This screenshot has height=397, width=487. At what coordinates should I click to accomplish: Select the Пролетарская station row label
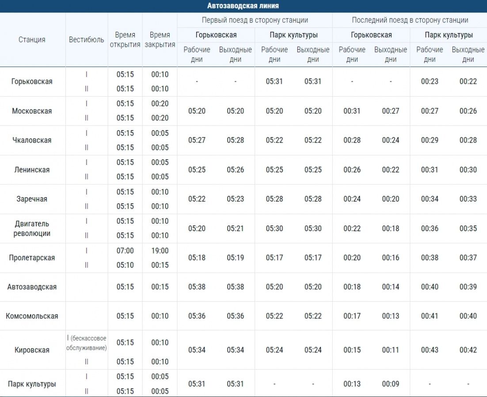[x=32, y=258]
